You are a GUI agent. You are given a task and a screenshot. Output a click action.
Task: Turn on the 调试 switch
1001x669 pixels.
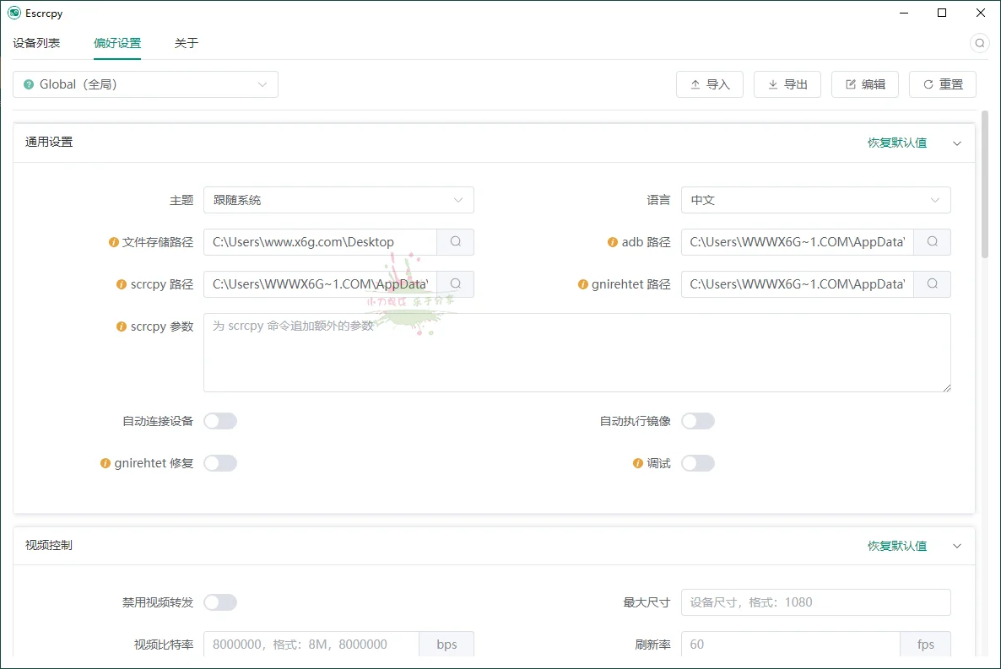tap(698, 462)
